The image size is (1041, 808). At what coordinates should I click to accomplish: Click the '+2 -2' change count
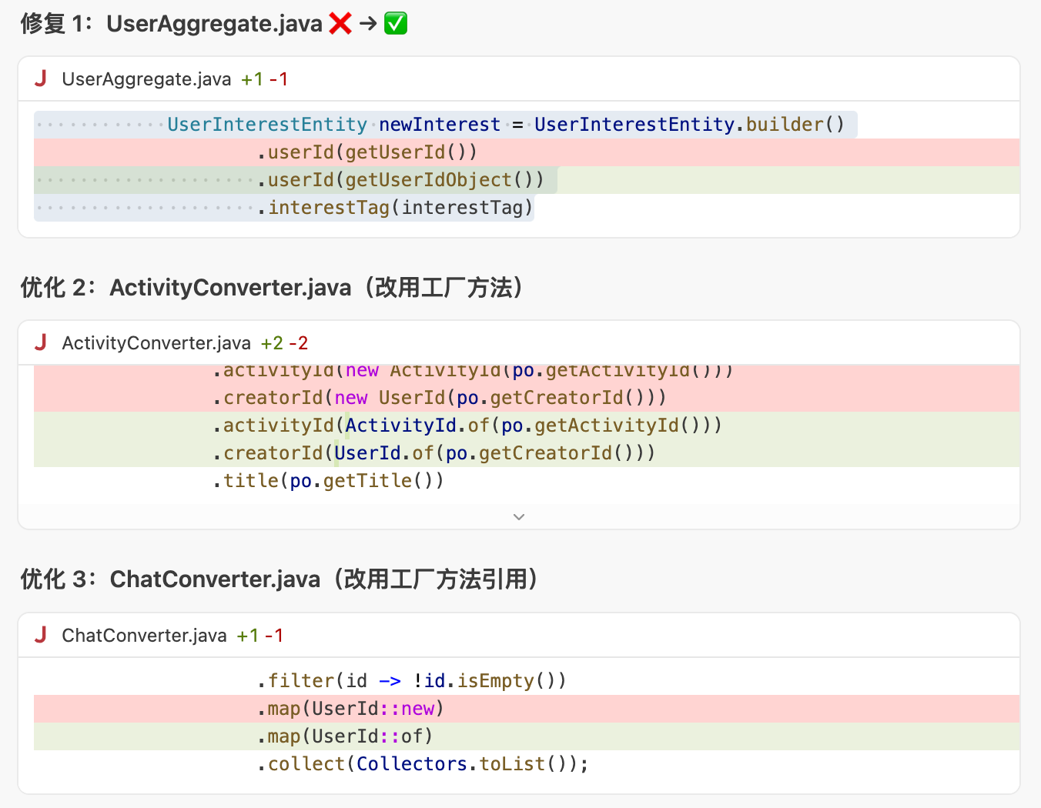click(x=284, y=343)
